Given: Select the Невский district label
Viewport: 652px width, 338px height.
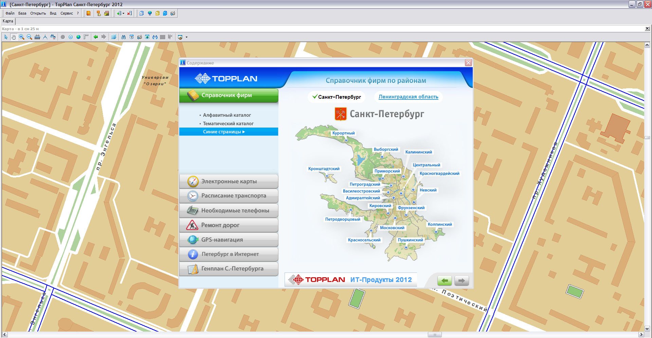Looking at the screenshot, I should coord(428,190).
